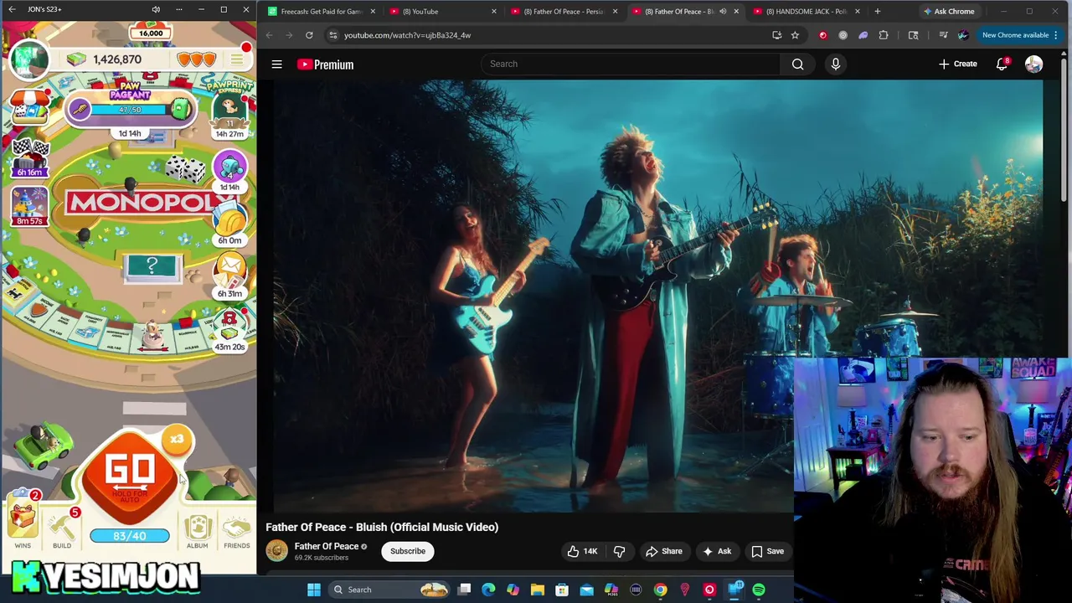Open the event icon with 6h 0m timer

[x=229, y=223]
